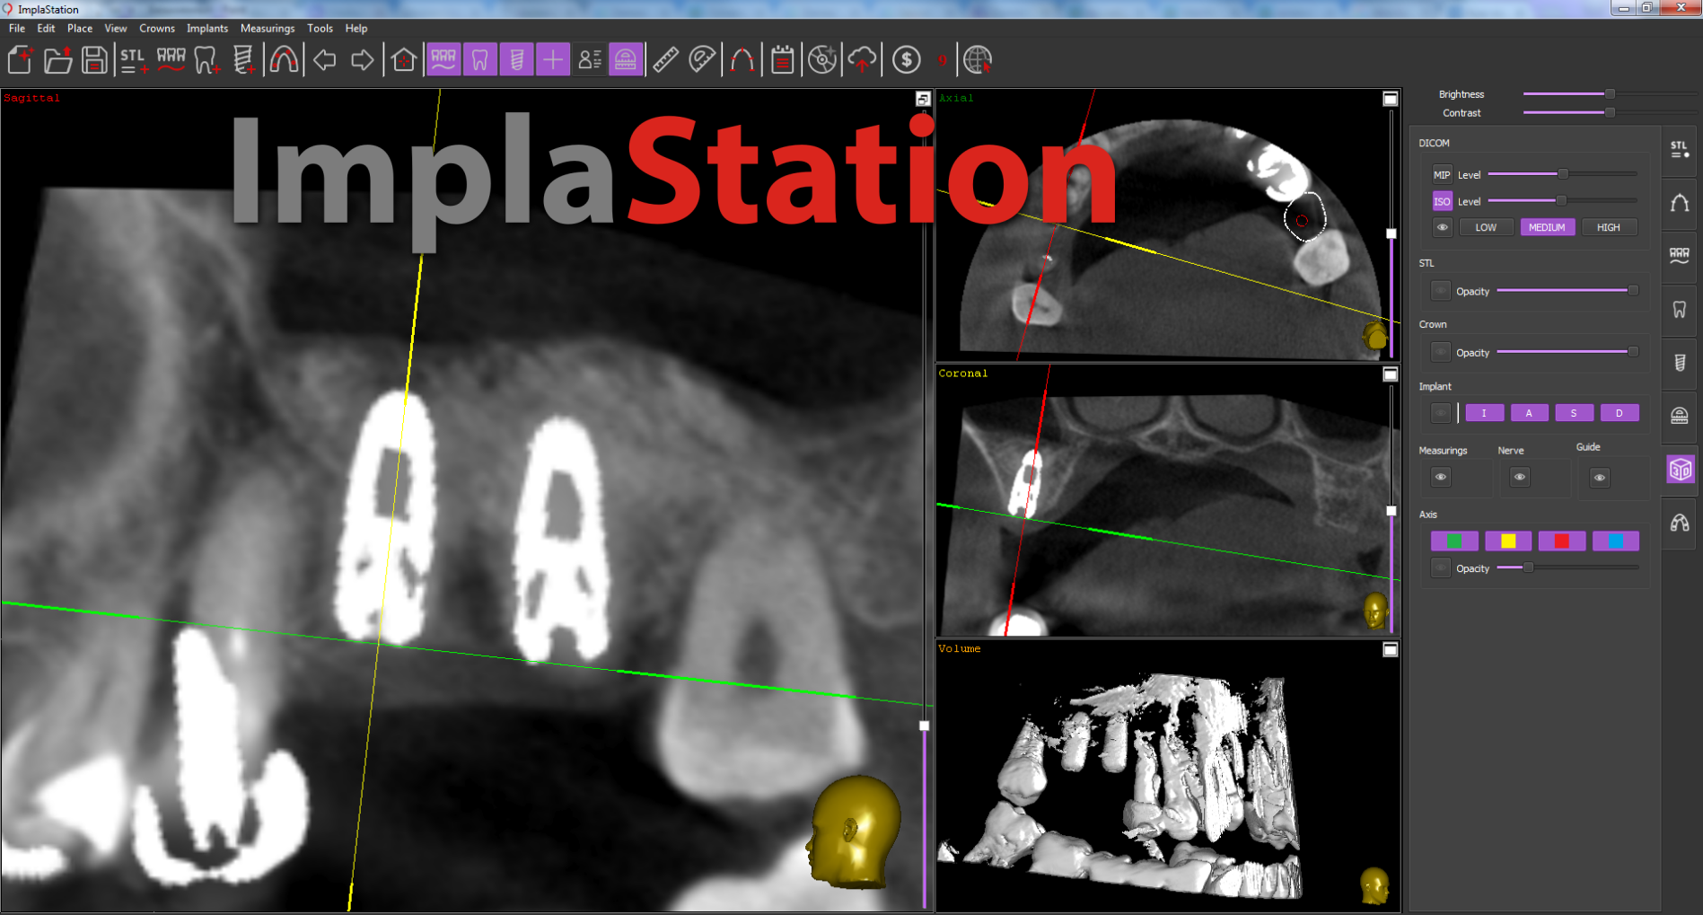Screen dimensions: 1703x915
Task: Click the dental arch curve icon
Action: pos(284,60)
